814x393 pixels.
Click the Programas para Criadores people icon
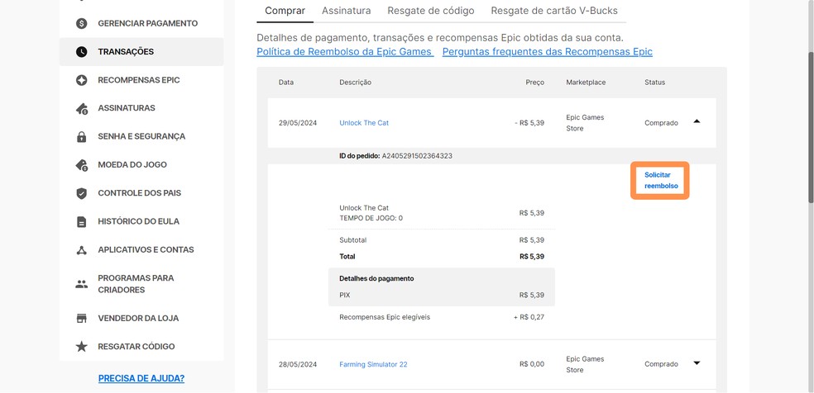point(81,284)
